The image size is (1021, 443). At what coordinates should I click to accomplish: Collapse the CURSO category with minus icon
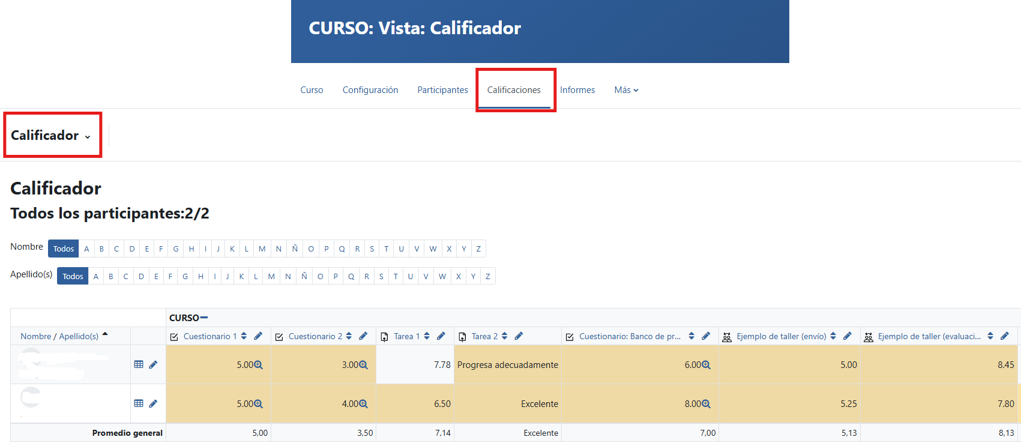pyautogui.click(x=204, y=318)
